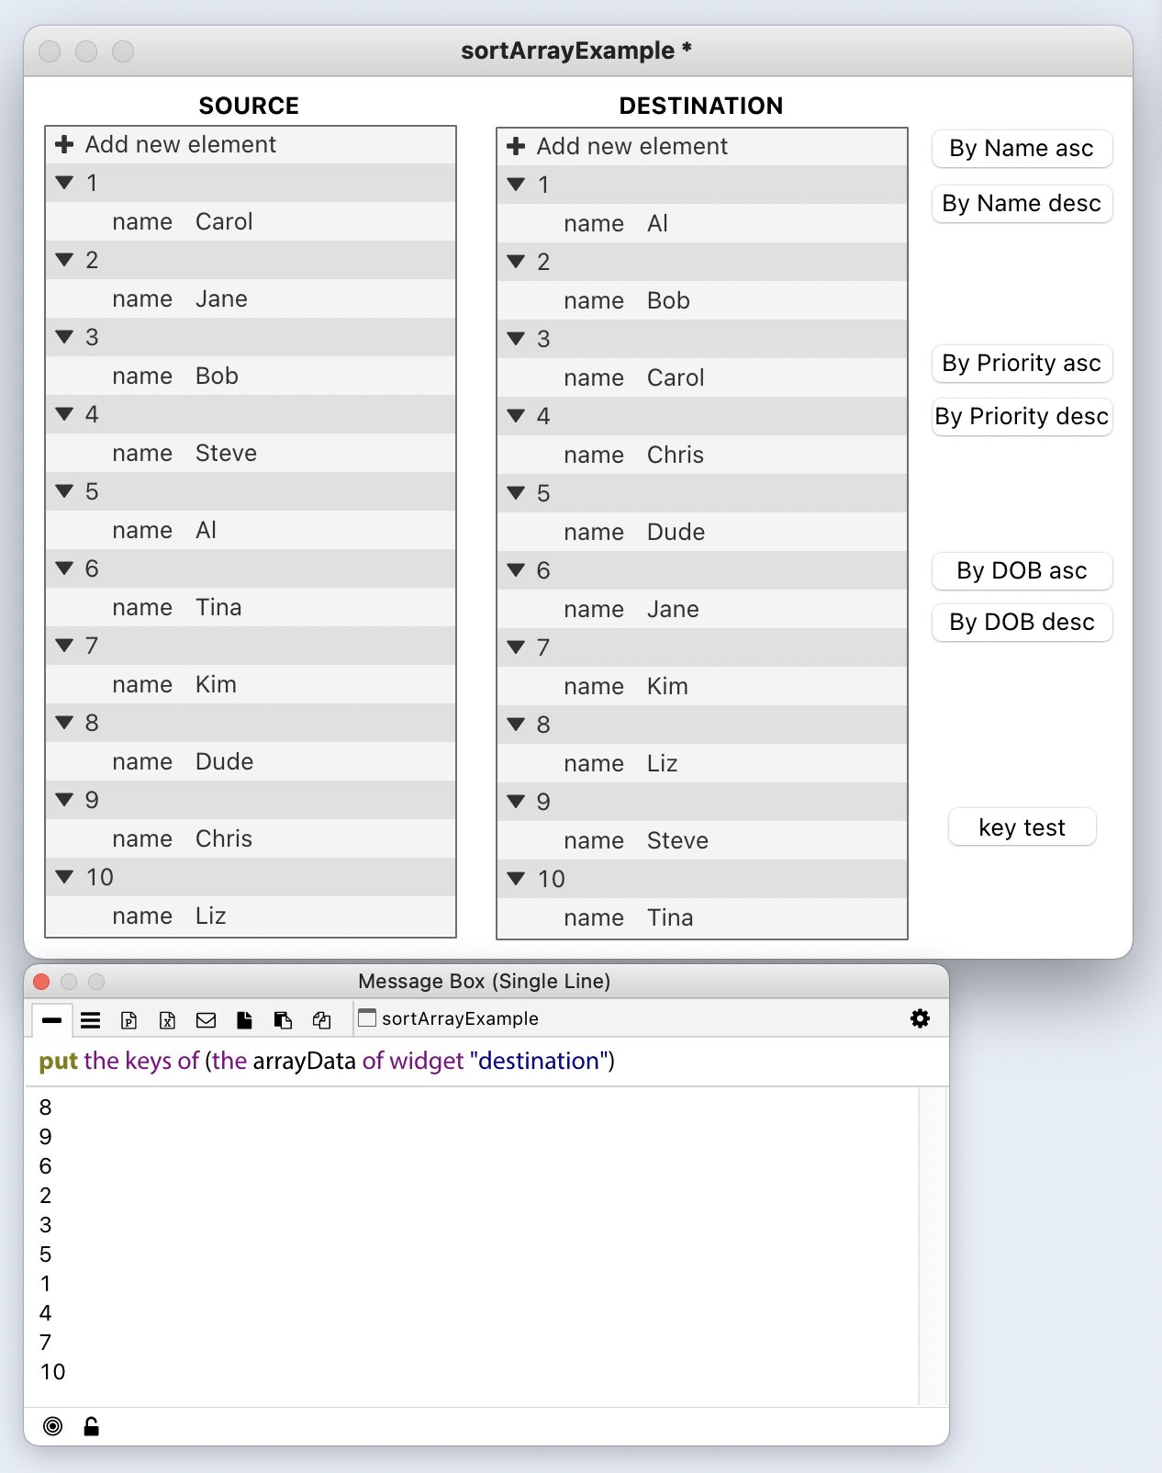The height and width of the screenshot is (1473, 1162).
Task: Sort using By Priority desc button
Action: (1022, 417)
